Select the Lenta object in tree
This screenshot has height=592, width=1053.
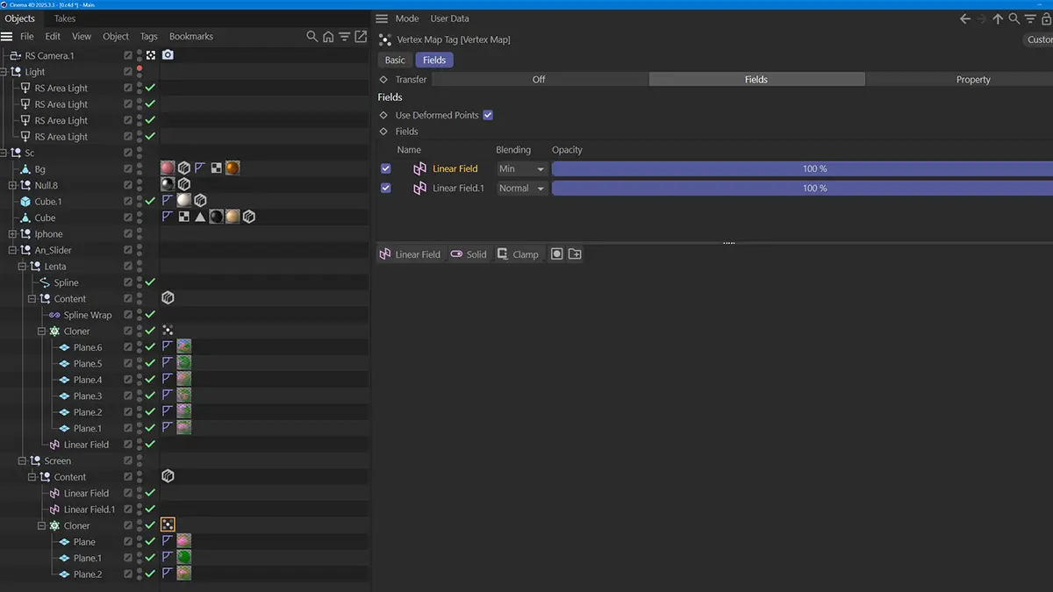tap(55, 267)
